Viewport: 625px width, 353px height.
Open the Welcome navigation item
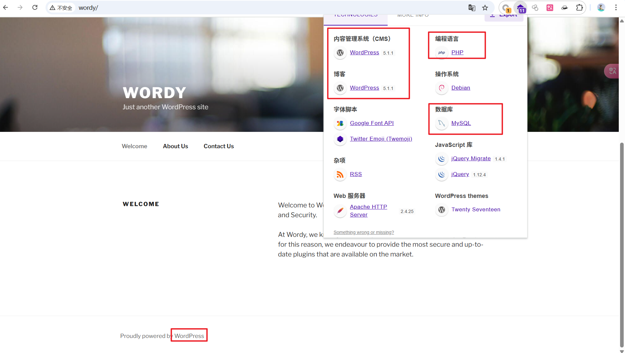click(135, 146)
